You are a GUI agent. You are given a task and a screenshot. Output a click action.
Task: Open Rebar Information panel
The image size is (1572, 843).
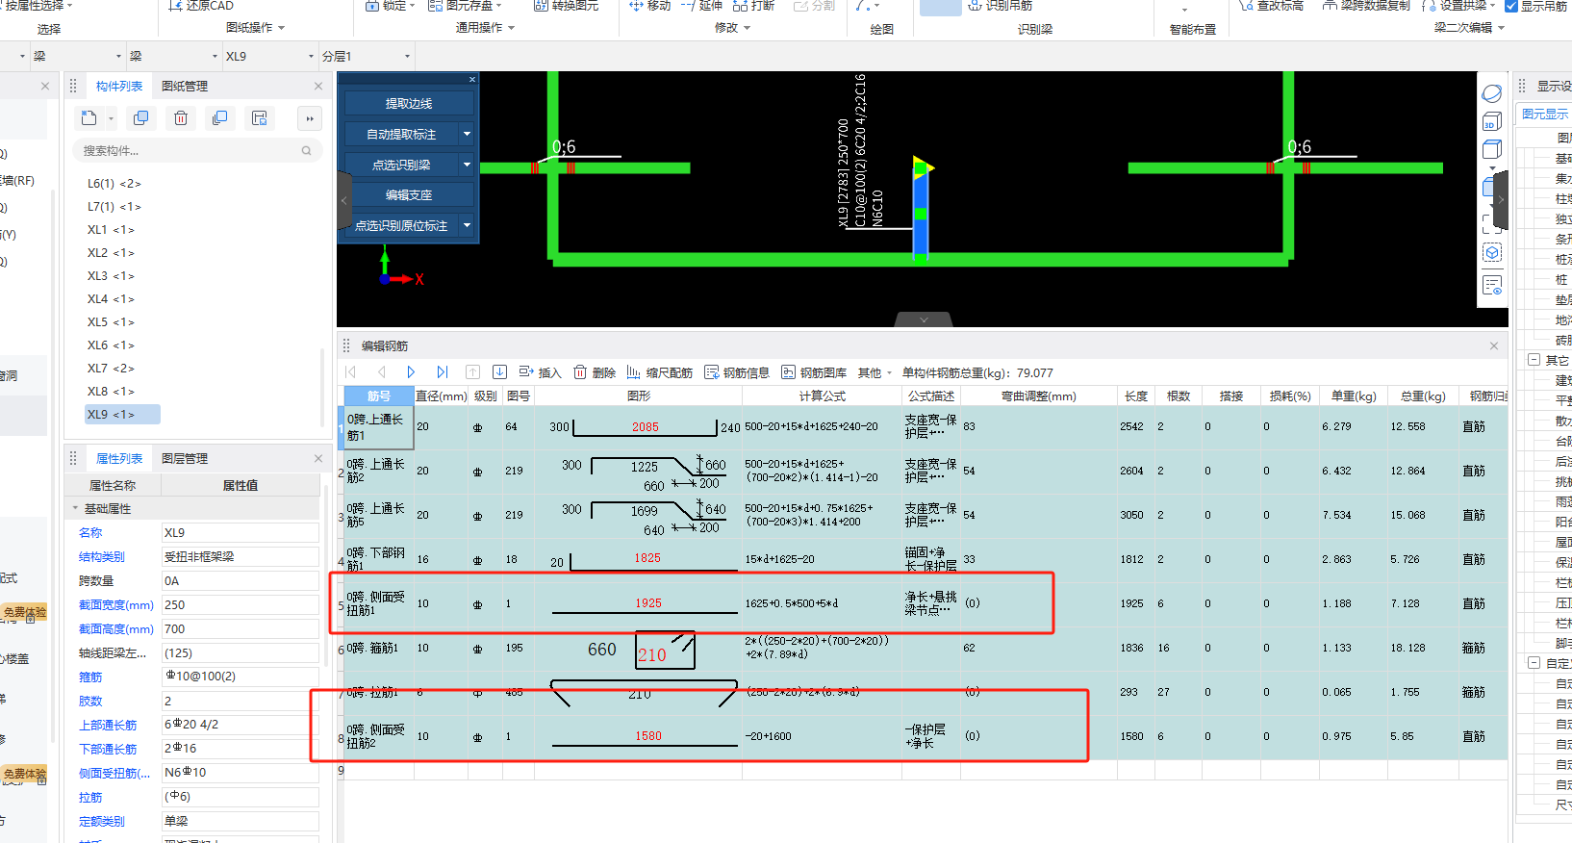[x=737, y=372]
